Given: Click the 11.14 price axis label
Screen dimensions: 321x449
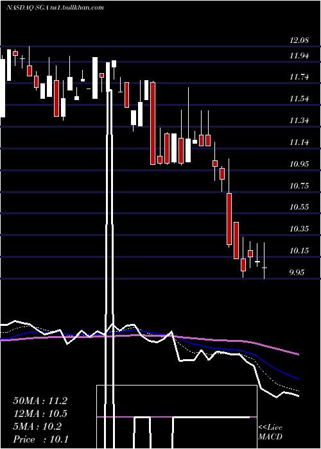Looking at the screenshot, I should coord(299,142).
